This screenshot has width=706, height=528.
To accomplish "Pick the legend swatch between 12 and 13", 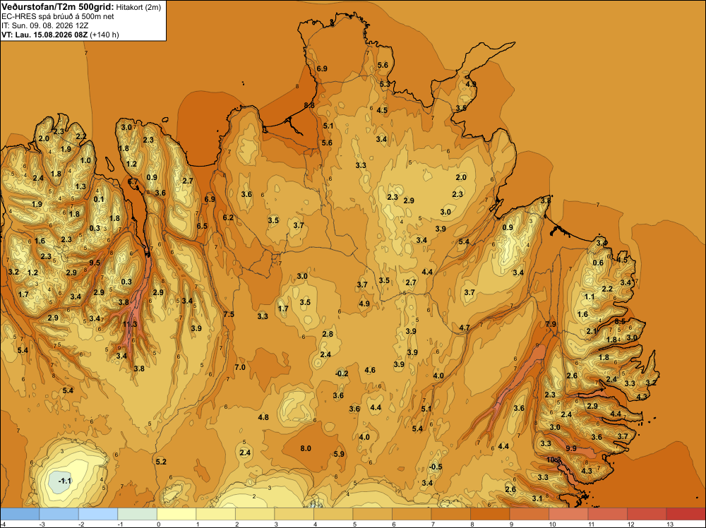I will click(x=647, y=514).
